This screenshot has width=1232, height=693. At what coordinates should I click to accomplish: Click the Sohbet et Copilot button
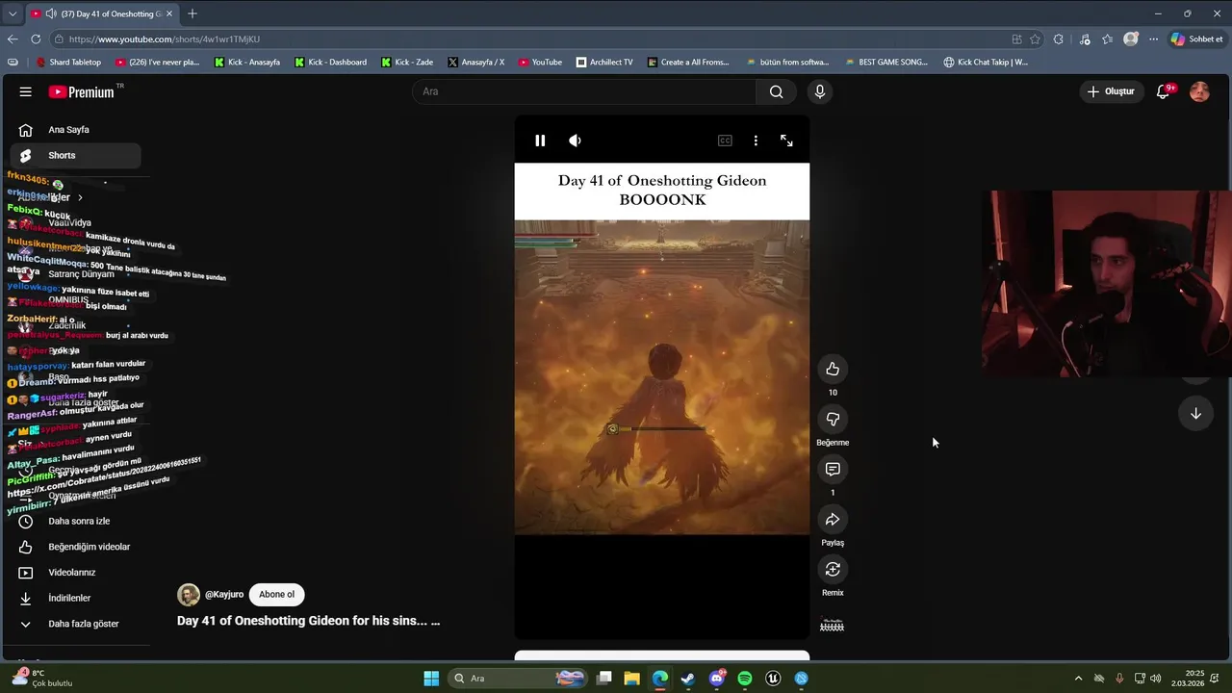[x=1197, y=39]
